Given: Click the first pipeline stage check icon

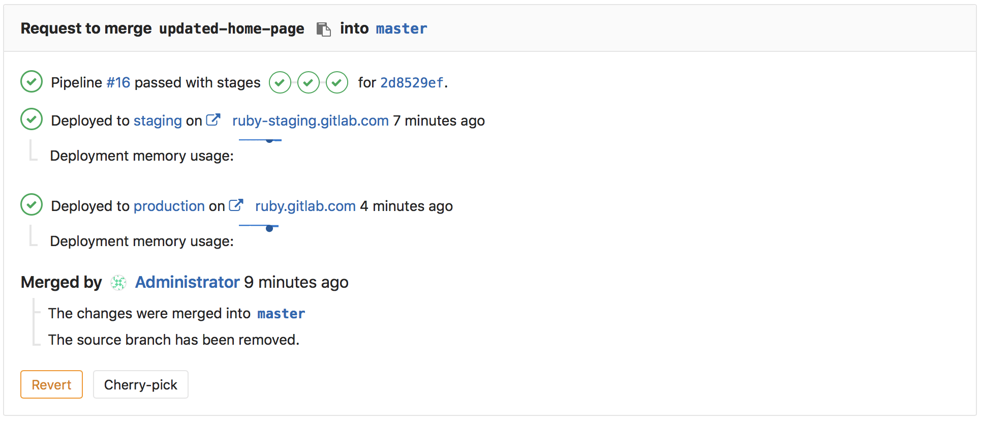Looking at the screenshot, I should click(280, 82).
